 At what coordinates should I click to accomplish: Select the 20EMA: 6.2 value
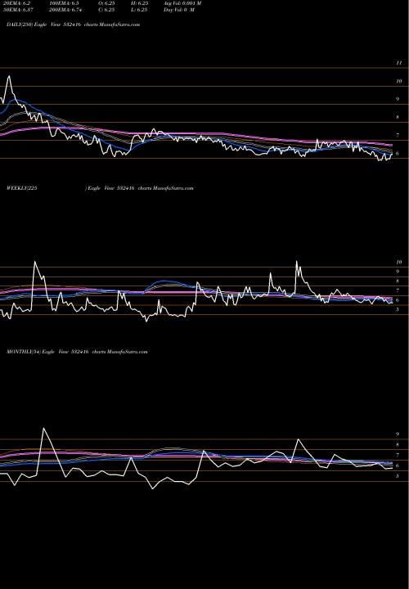[x=16, y=3]
